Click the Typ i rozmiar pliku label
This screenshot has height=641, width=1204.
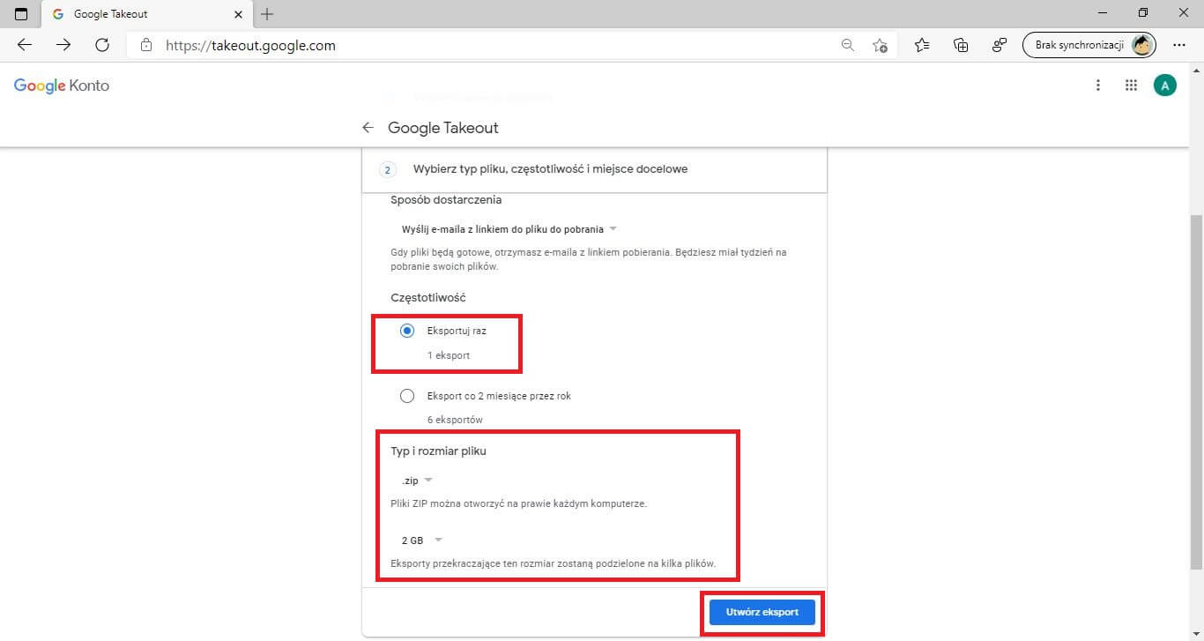tap(439, 451)
